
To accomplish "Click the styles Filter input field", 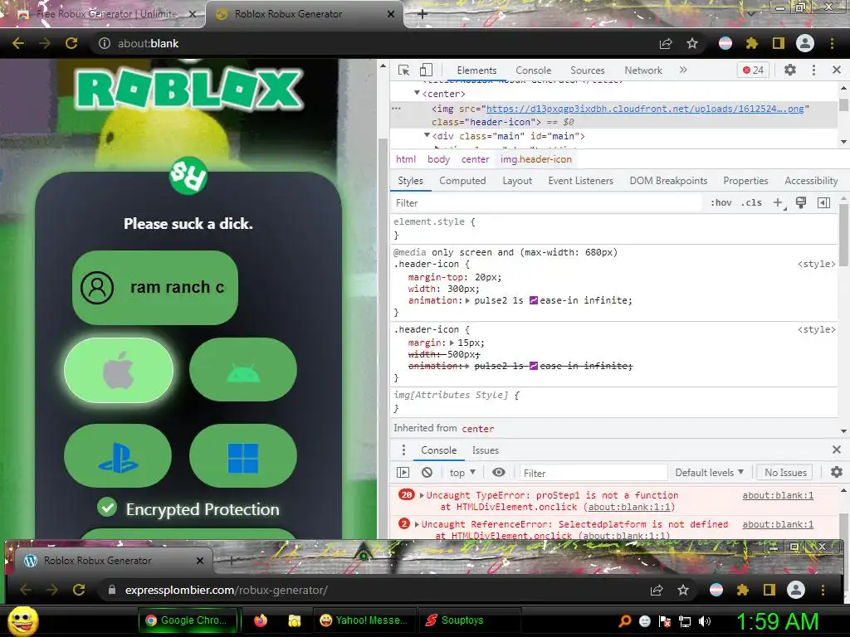I will pyautogui.click(x=546, y=203).
